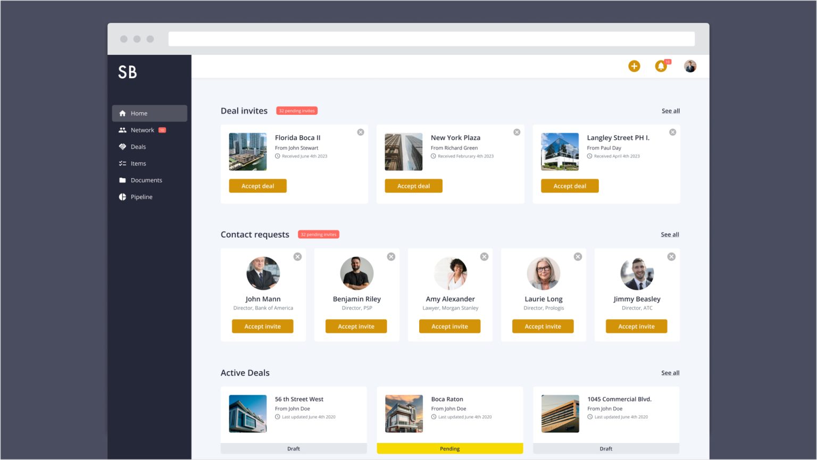Dismiss Amy Alexander's contact request
The image size is (817, 460).
pos(484,257)
